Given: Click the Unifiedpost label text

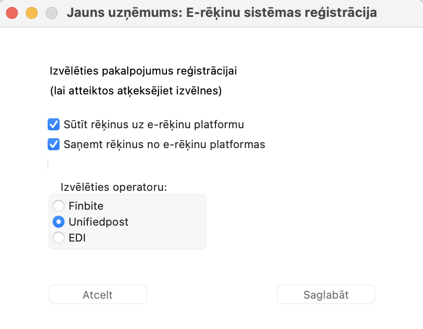Looking at the screenshot, I should pyautogui.click(x=98, y=222).
